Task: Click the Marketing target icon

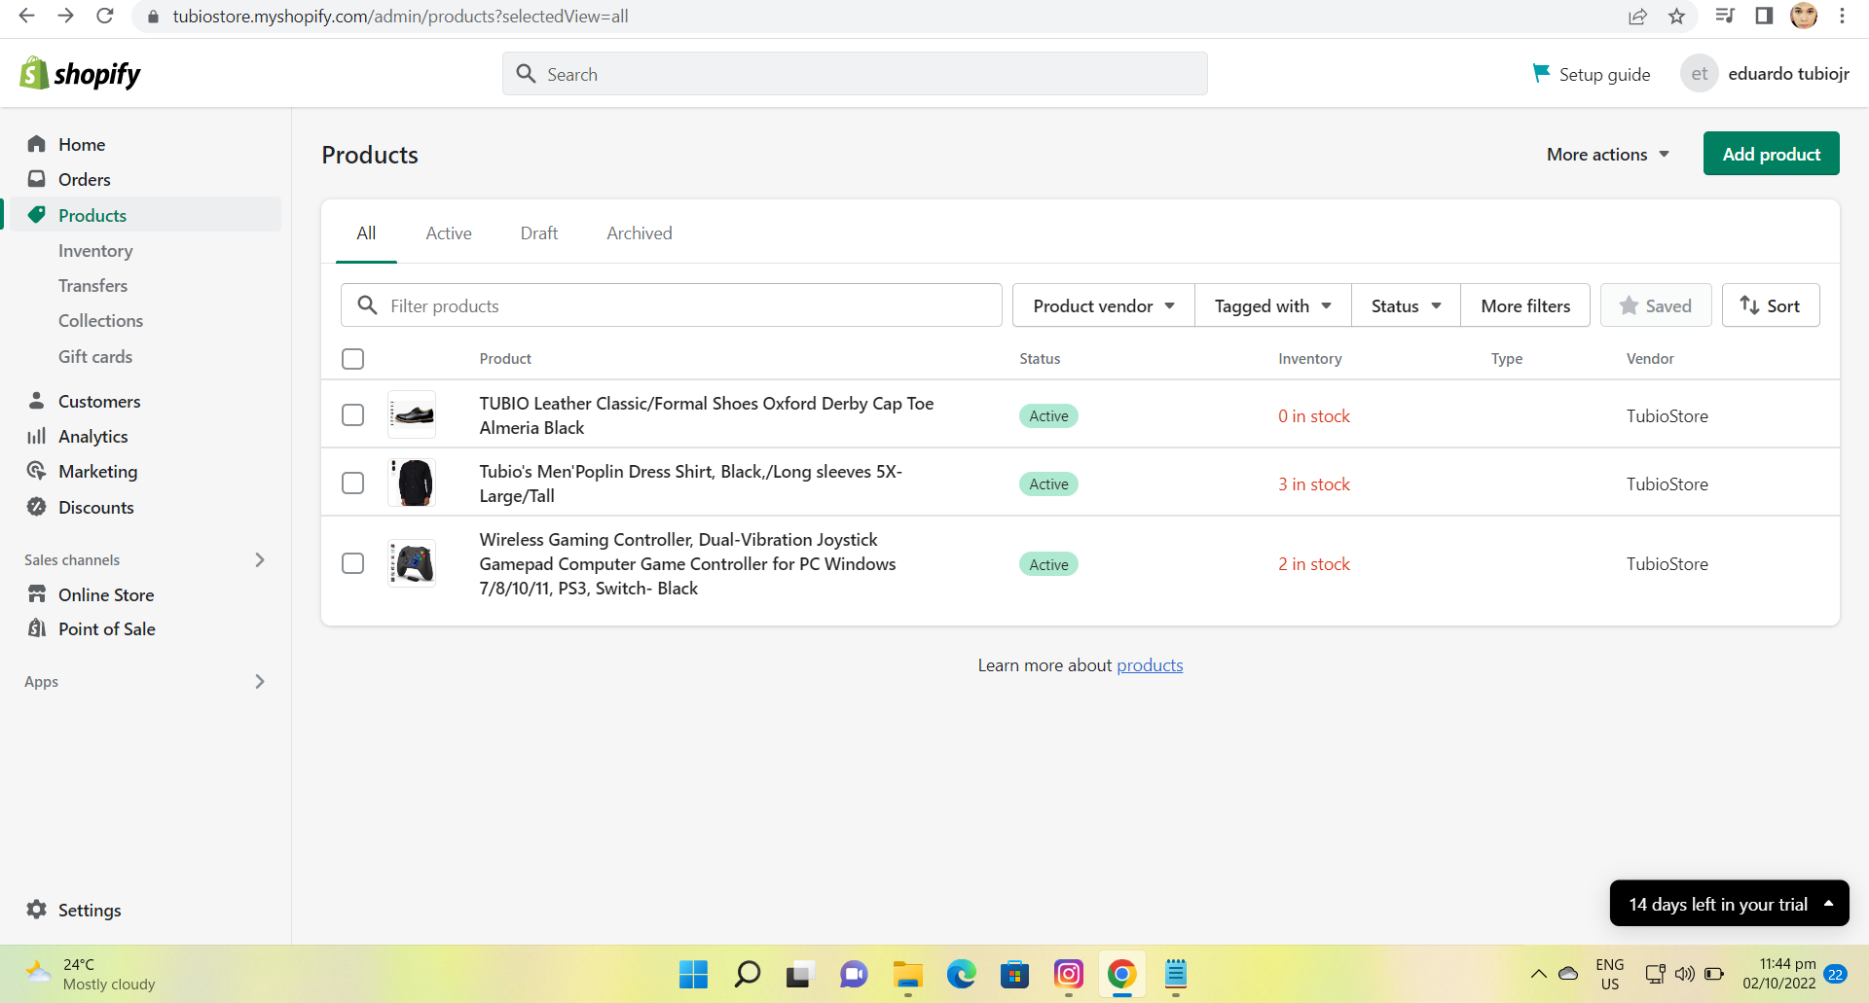Action: point(37,471)
